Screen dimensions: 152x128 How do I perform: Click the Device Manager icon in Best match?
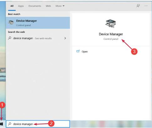[11, 23]
